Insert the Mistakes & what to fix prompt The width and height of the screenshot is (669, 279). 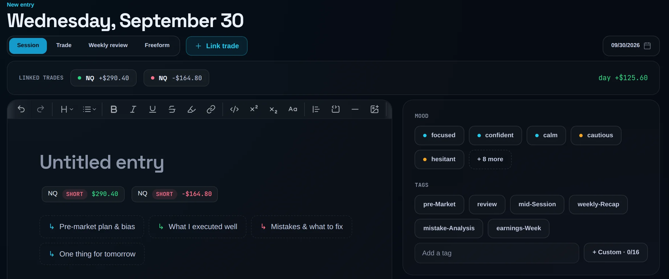[301, 227]
